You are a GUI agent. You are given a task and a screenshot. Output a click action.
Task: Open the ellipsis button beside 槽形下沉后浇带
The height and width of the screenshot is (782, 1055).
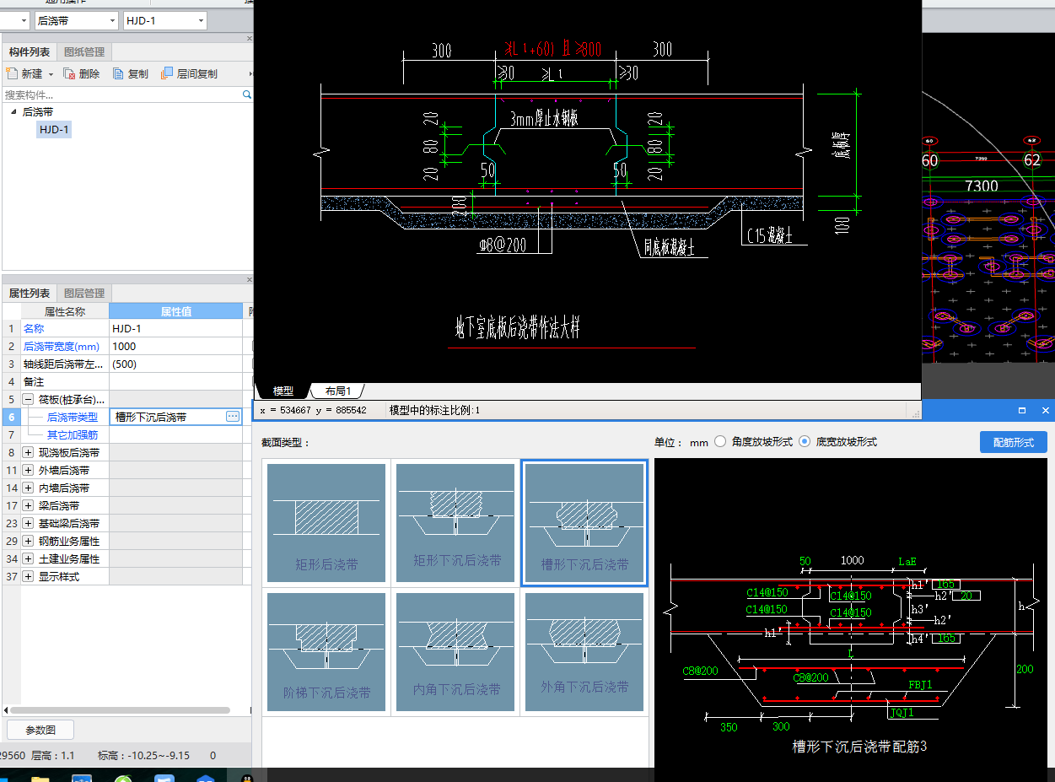233,417
